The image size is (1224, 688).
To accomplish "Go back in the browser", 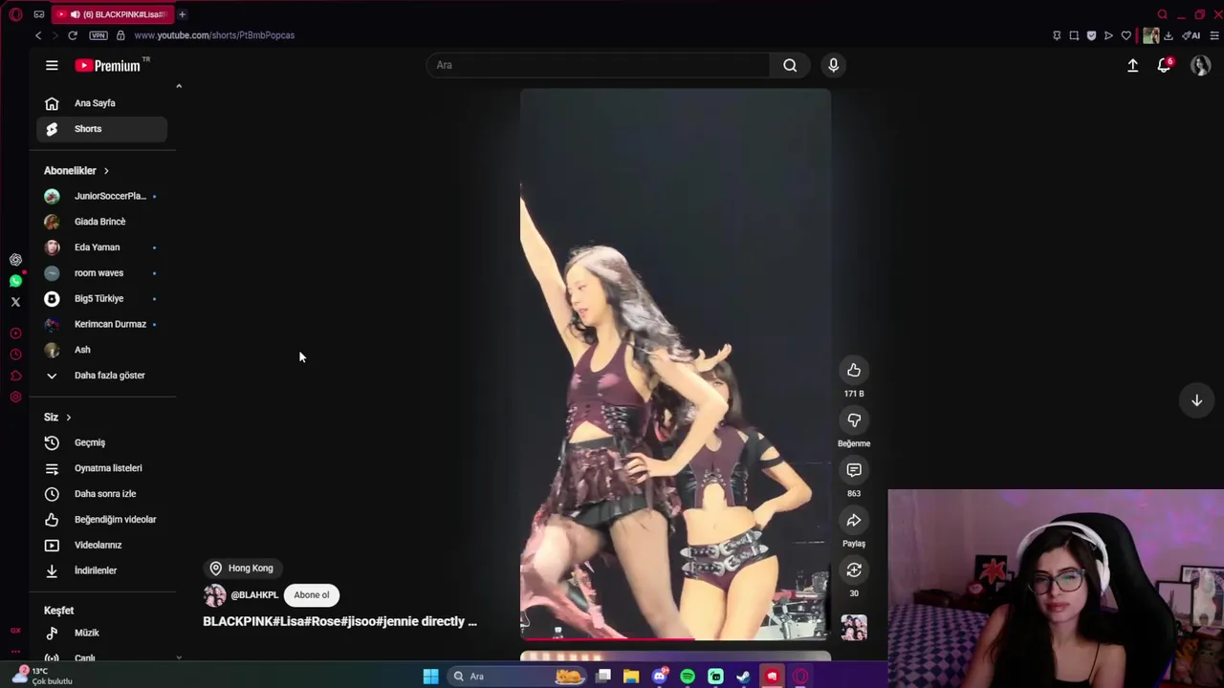I will [x=38, y=35].
